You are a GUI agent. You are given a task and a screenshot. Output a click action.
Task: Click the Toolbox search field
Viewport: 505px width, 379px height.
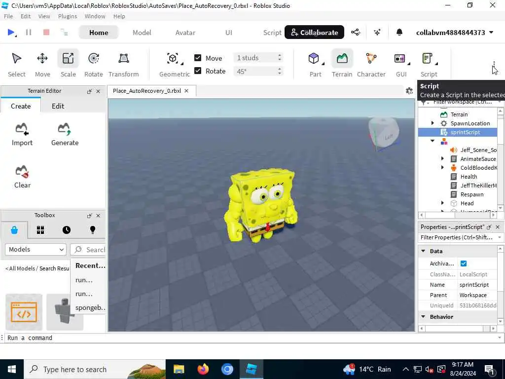(x=88, y=250)
